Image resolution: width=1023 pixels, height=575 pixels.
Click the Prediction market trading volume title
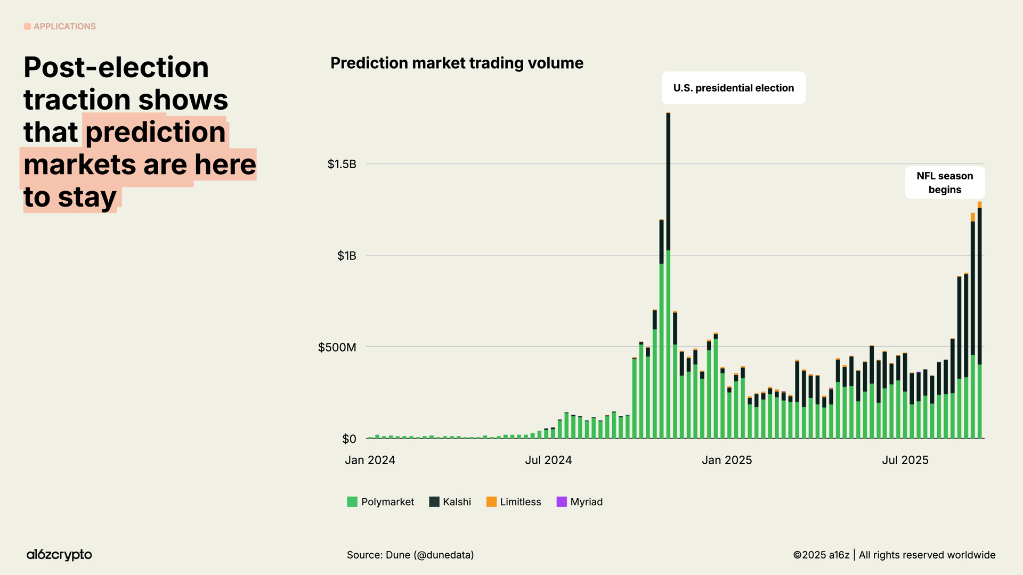tap(457, 63)
